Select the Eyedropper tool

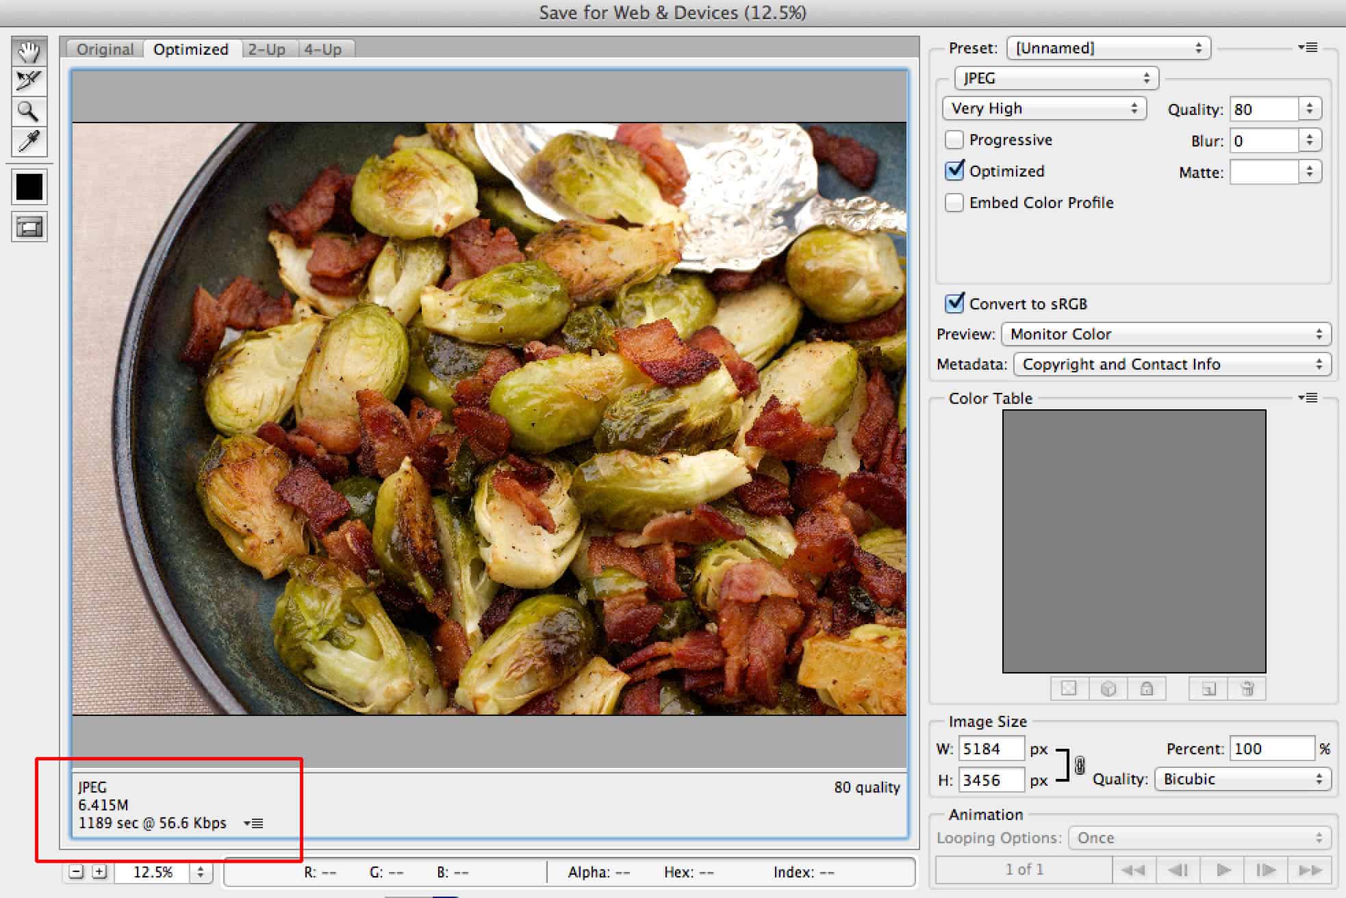(29, 141)
